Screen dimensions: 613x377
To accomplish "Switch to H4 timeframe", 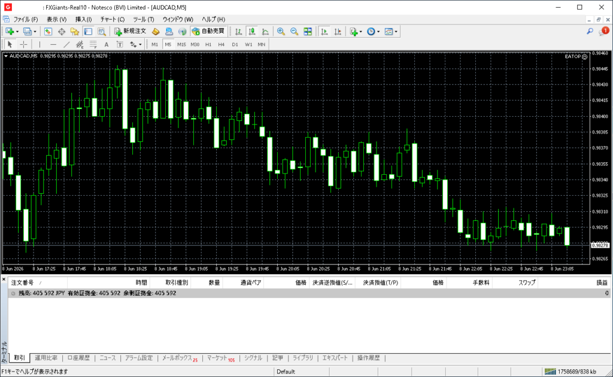I will (x=221, y=44).
